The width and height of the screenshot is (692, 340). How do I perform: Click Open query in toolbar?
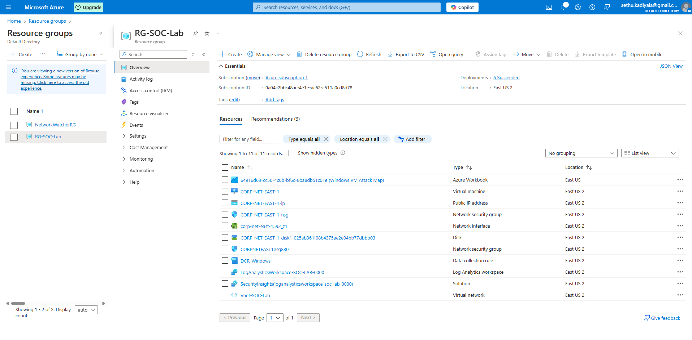coord(447,54)
